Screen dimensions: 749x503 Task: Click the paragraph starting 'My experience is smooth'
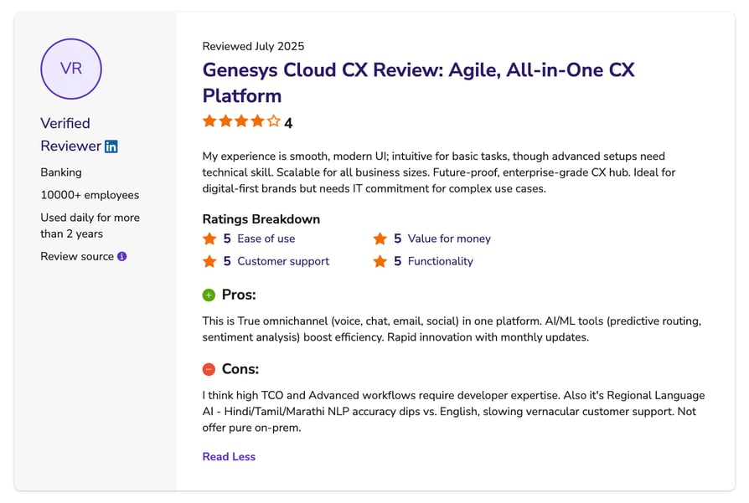[439, 172]
